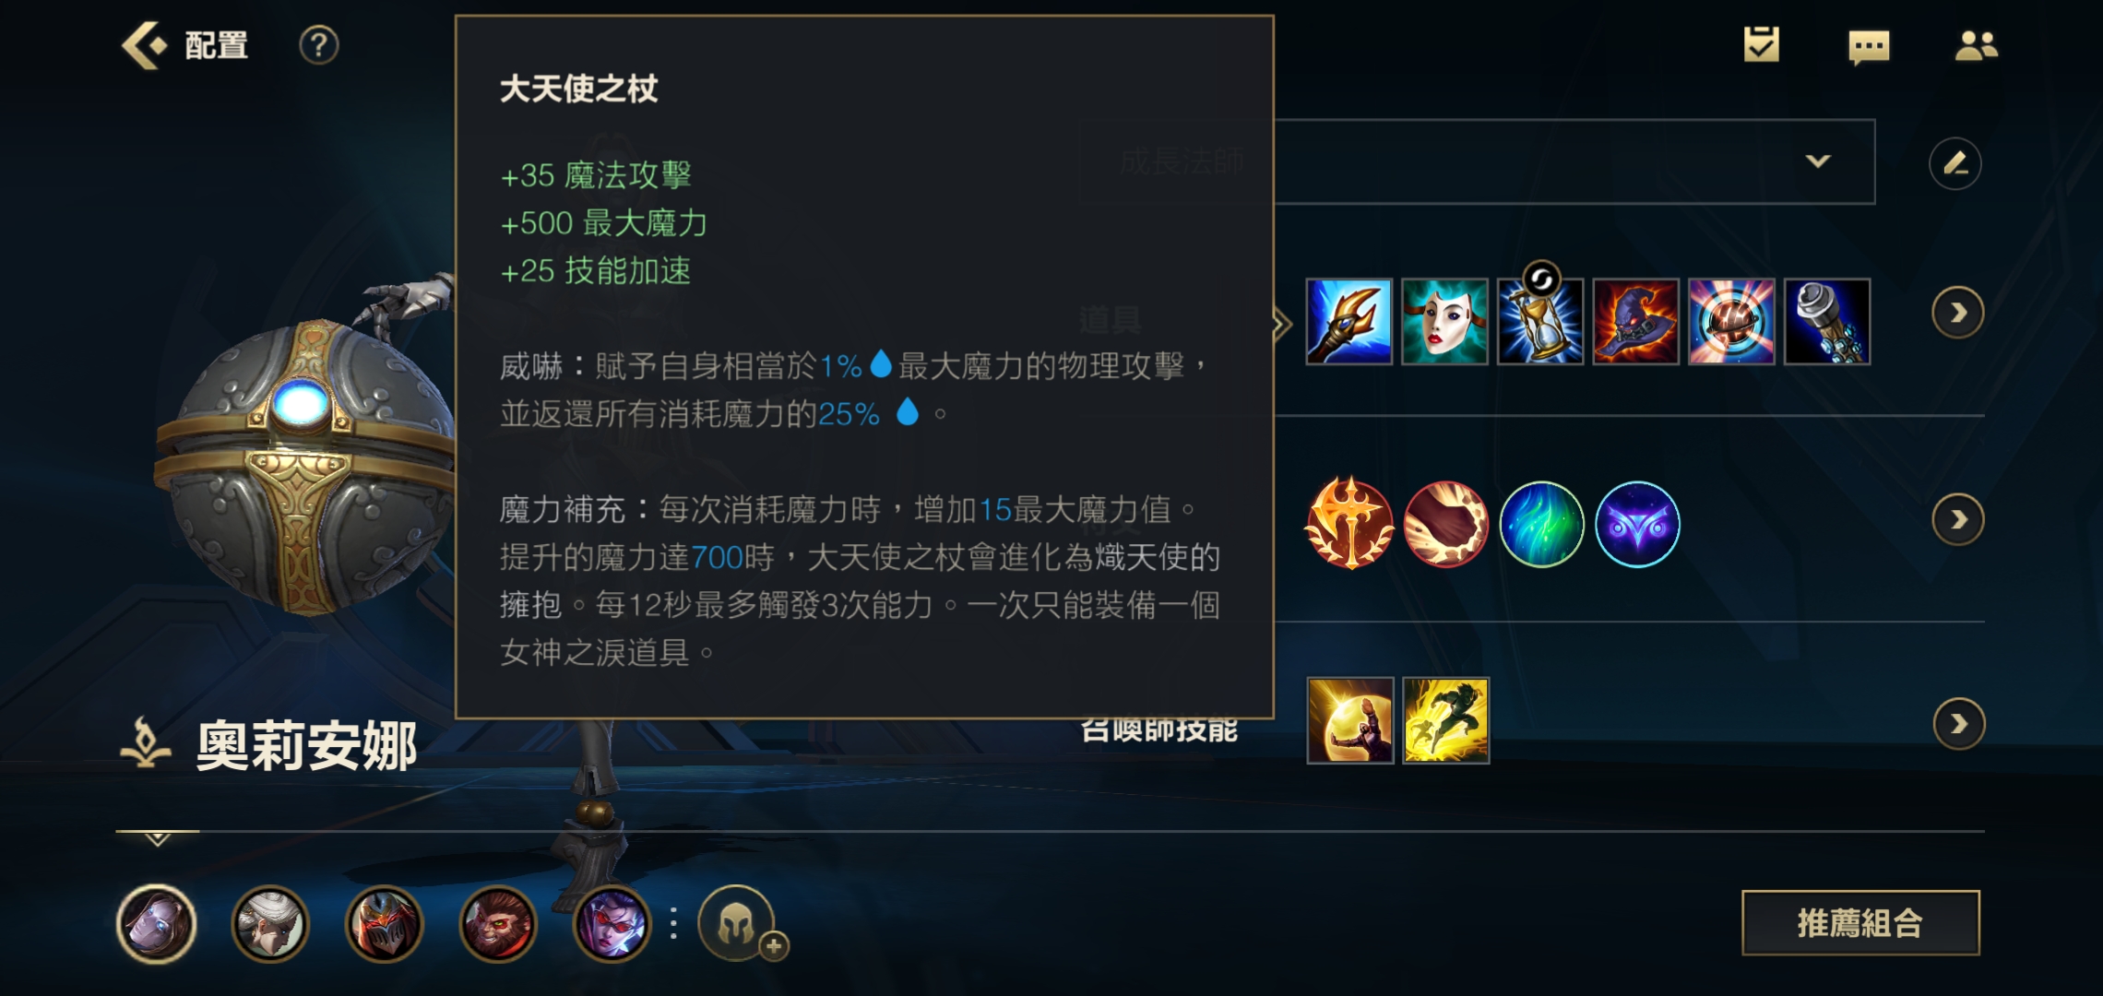Expand the runes row arrow
This screenshot has width=2103, height=996.
(x=1957, y=520)
